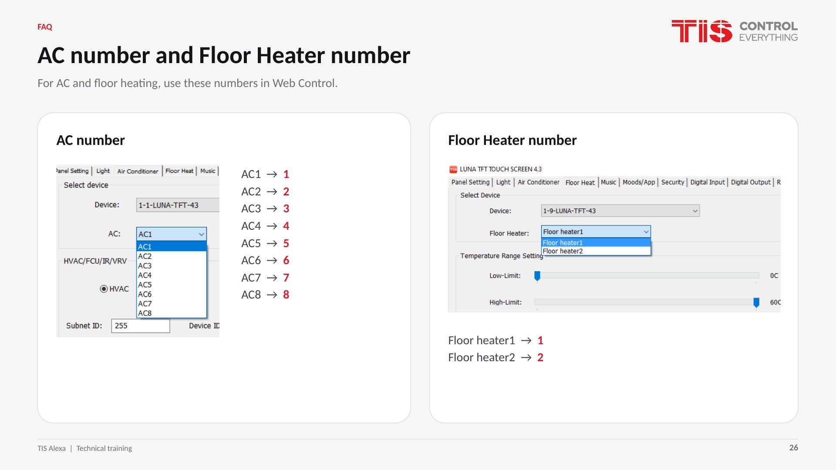Switch to Panel Setting tab in LUNA window
836x470 pixels.
pos(470,182)
